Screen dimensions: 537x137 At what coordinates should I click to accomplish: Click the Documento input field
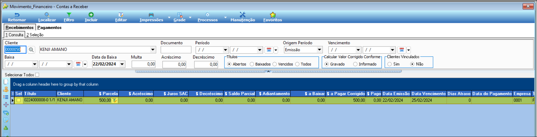click(x=176, y=50)
